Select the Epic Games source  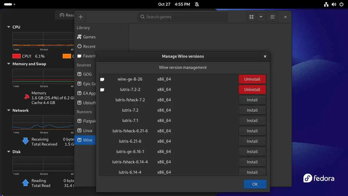pos(85,84)
